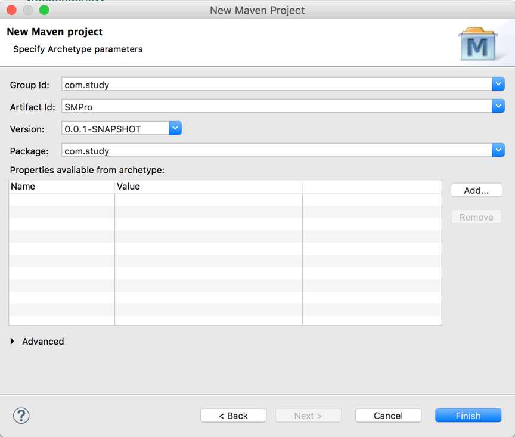Click the Cancel button

click(388, 416)
